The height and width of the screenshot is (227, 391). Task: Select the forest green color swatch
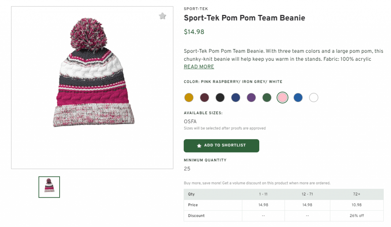(x=267, y=97)
